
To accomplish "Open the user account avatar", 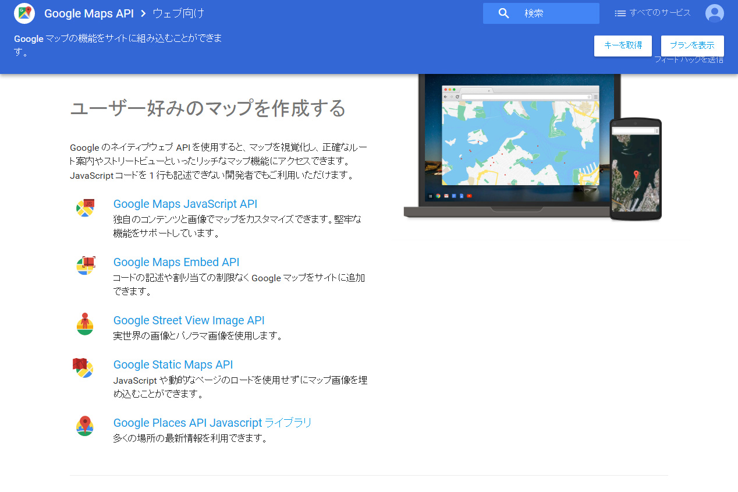I will pos(715,13).
